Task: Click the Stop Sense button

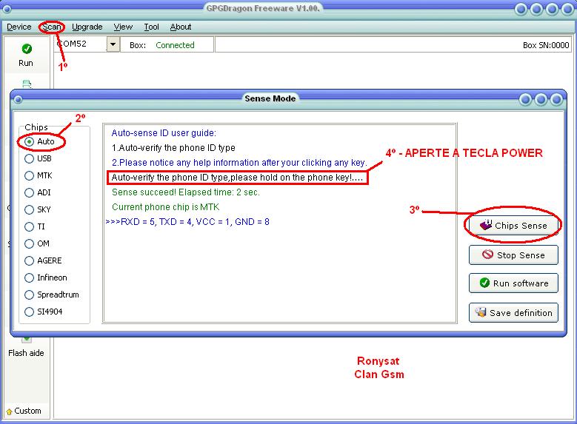Action: tap(513, 255)
